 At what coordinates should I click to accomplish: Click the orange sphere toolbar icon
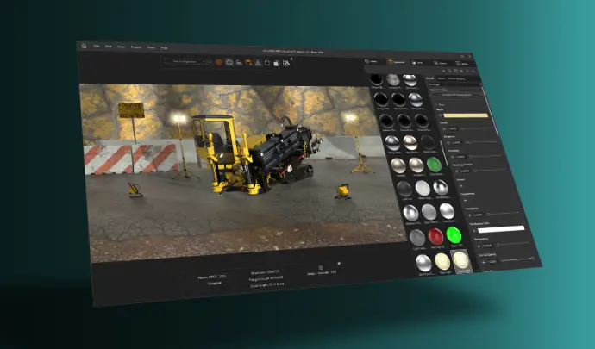[x=219, y=62]
